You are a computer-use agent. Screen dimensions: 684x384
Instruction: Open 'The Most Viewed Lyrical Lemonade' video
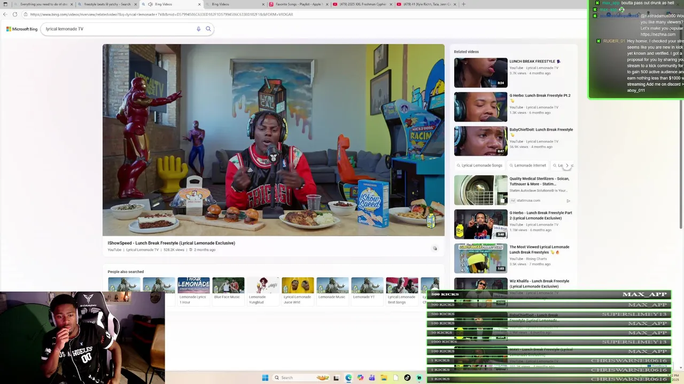click(x=539, y=250)
